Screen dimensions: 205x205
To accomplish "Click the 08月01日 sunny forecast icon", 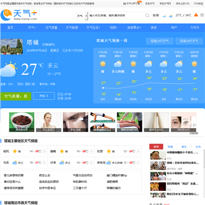I will point(194,64).
